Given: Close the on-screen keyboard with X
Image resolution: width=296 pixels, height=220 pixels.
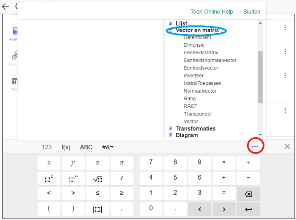Looking at the screenshot, I should (x=287, y=147).
